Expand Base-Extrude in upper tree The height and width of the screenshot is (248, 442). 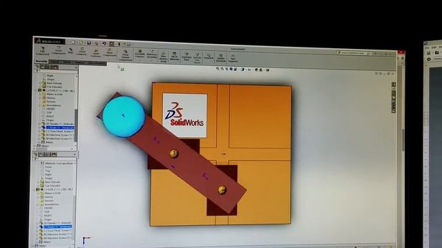tap(41, 83)
